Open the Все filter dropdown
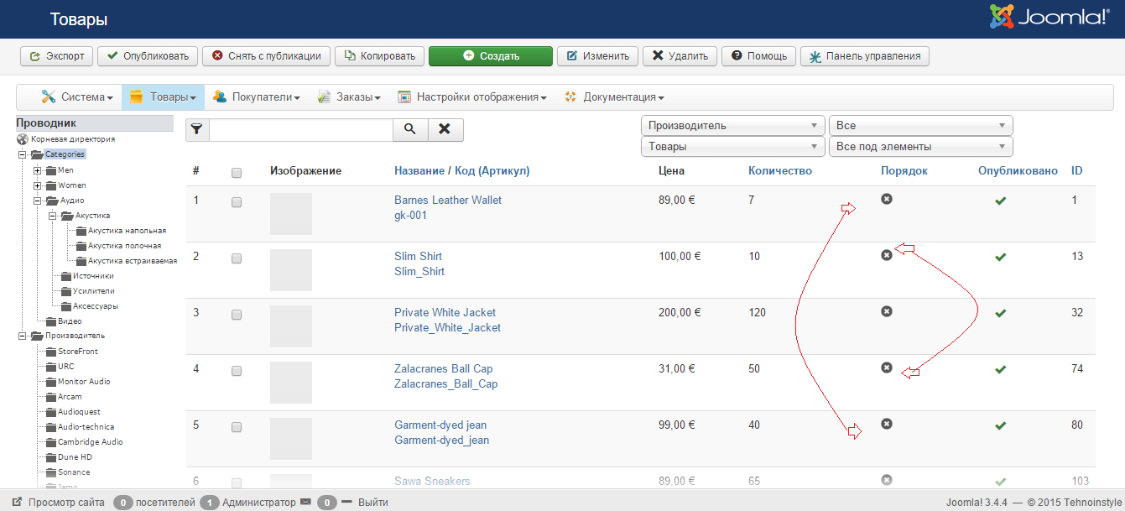This screenshot has height=511, width=1125. click(x=921, y=126)
